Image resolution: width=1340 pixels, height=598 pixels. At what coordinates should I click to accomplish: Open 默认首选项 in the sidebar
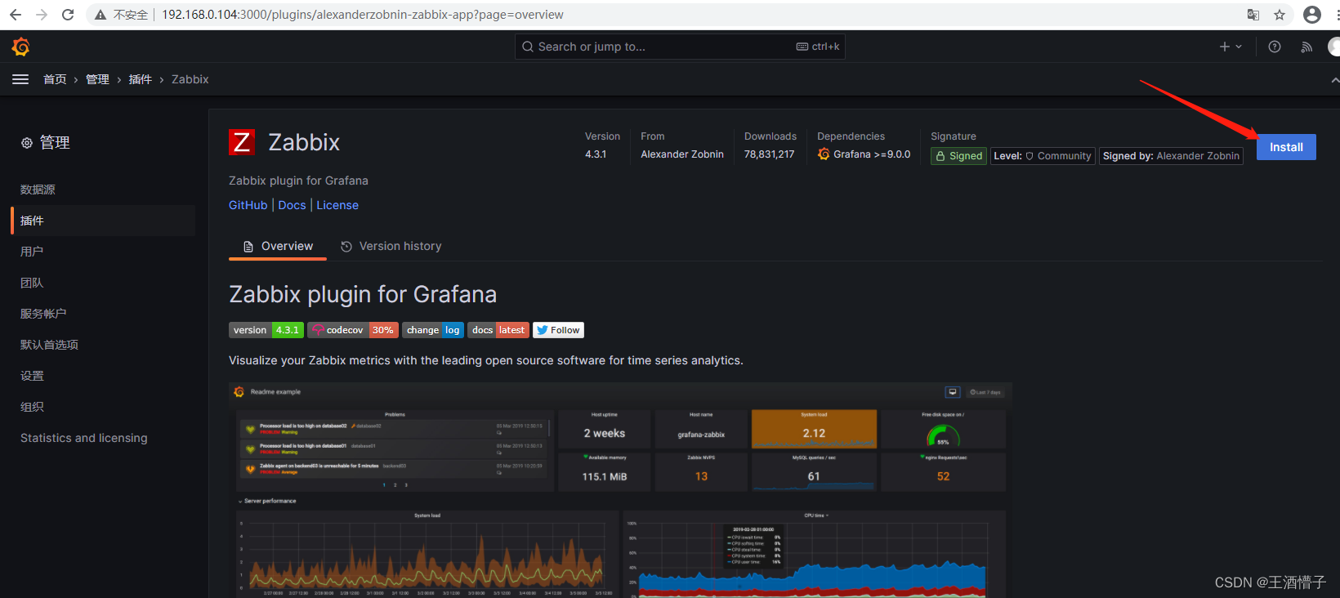(103, 345)
